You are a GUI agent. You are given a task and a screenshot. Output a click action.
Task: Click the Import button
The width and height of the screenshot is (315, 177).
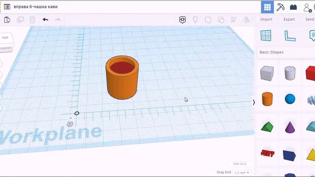266,19
